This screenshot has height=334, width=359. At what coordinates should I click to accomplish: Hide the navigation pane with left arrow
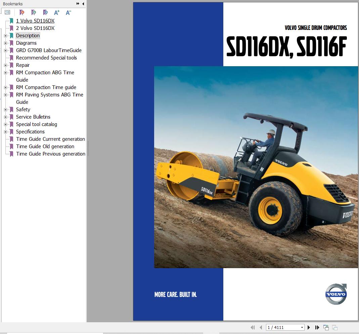[x=83, y=4]
